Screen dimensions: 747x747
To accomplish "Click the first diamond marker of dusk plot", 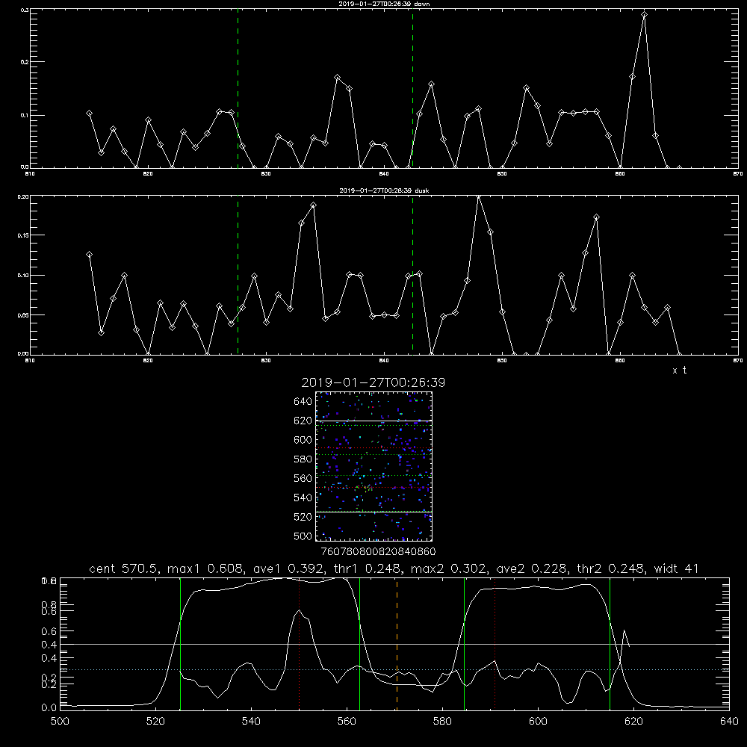I will 89,255.
